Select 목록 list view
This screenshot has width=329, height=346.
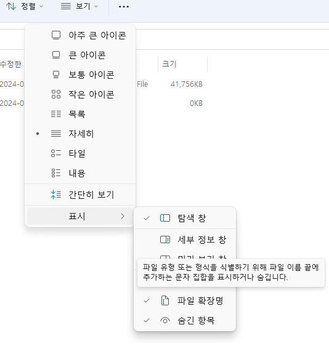pos(80,114)
